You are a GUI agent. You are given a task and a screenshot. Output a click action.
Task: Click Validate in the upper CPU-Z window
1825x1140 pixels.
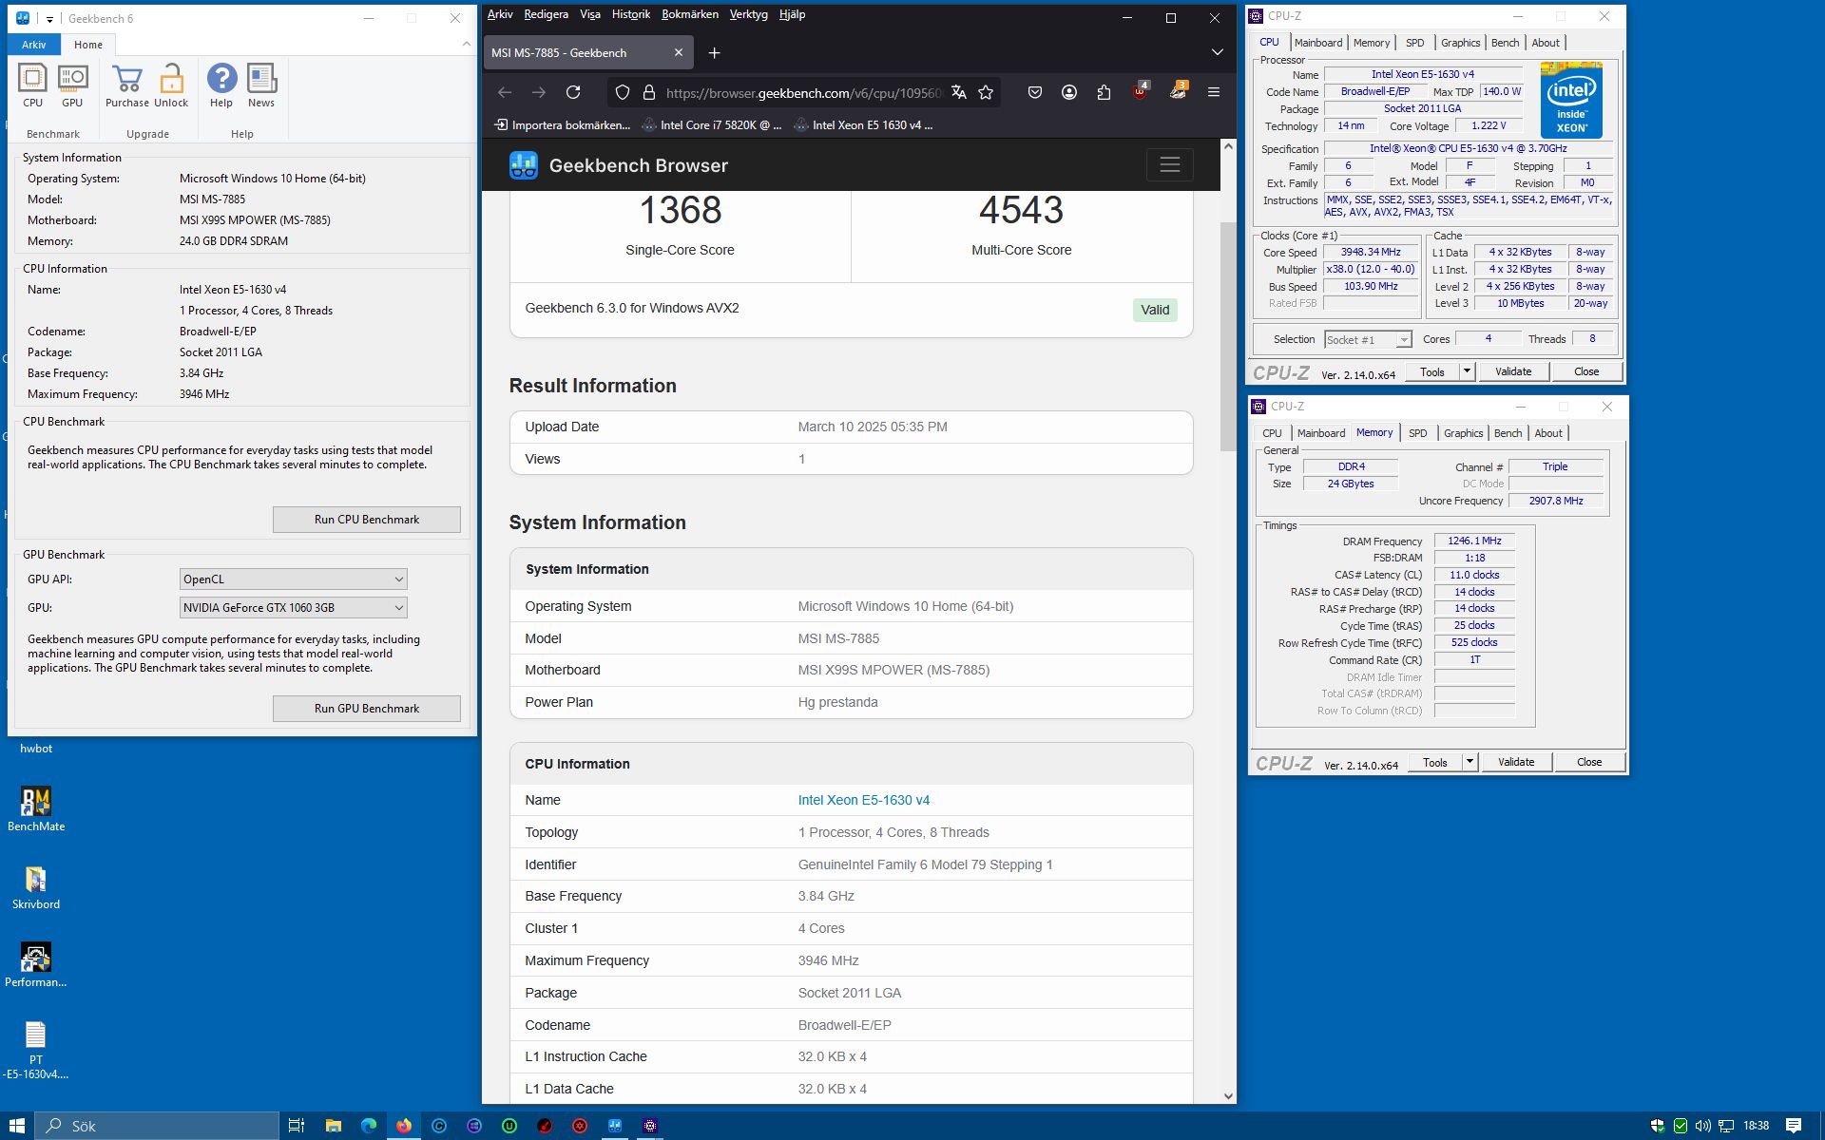[x=1513, y=371]
